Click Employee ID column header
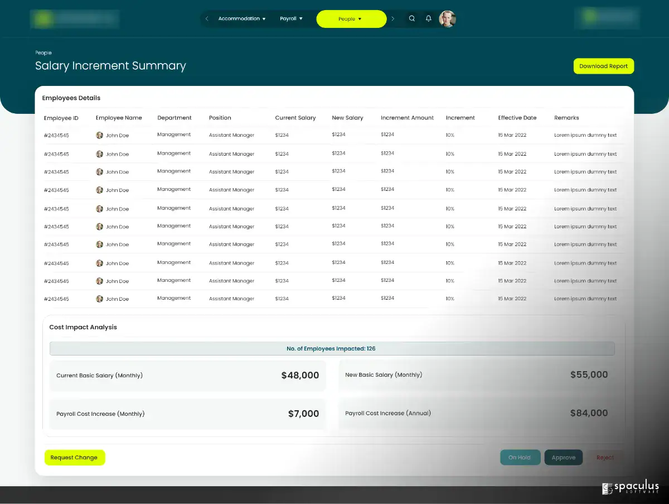This screenshot has width=669, height=504. (x=61, y=118)
